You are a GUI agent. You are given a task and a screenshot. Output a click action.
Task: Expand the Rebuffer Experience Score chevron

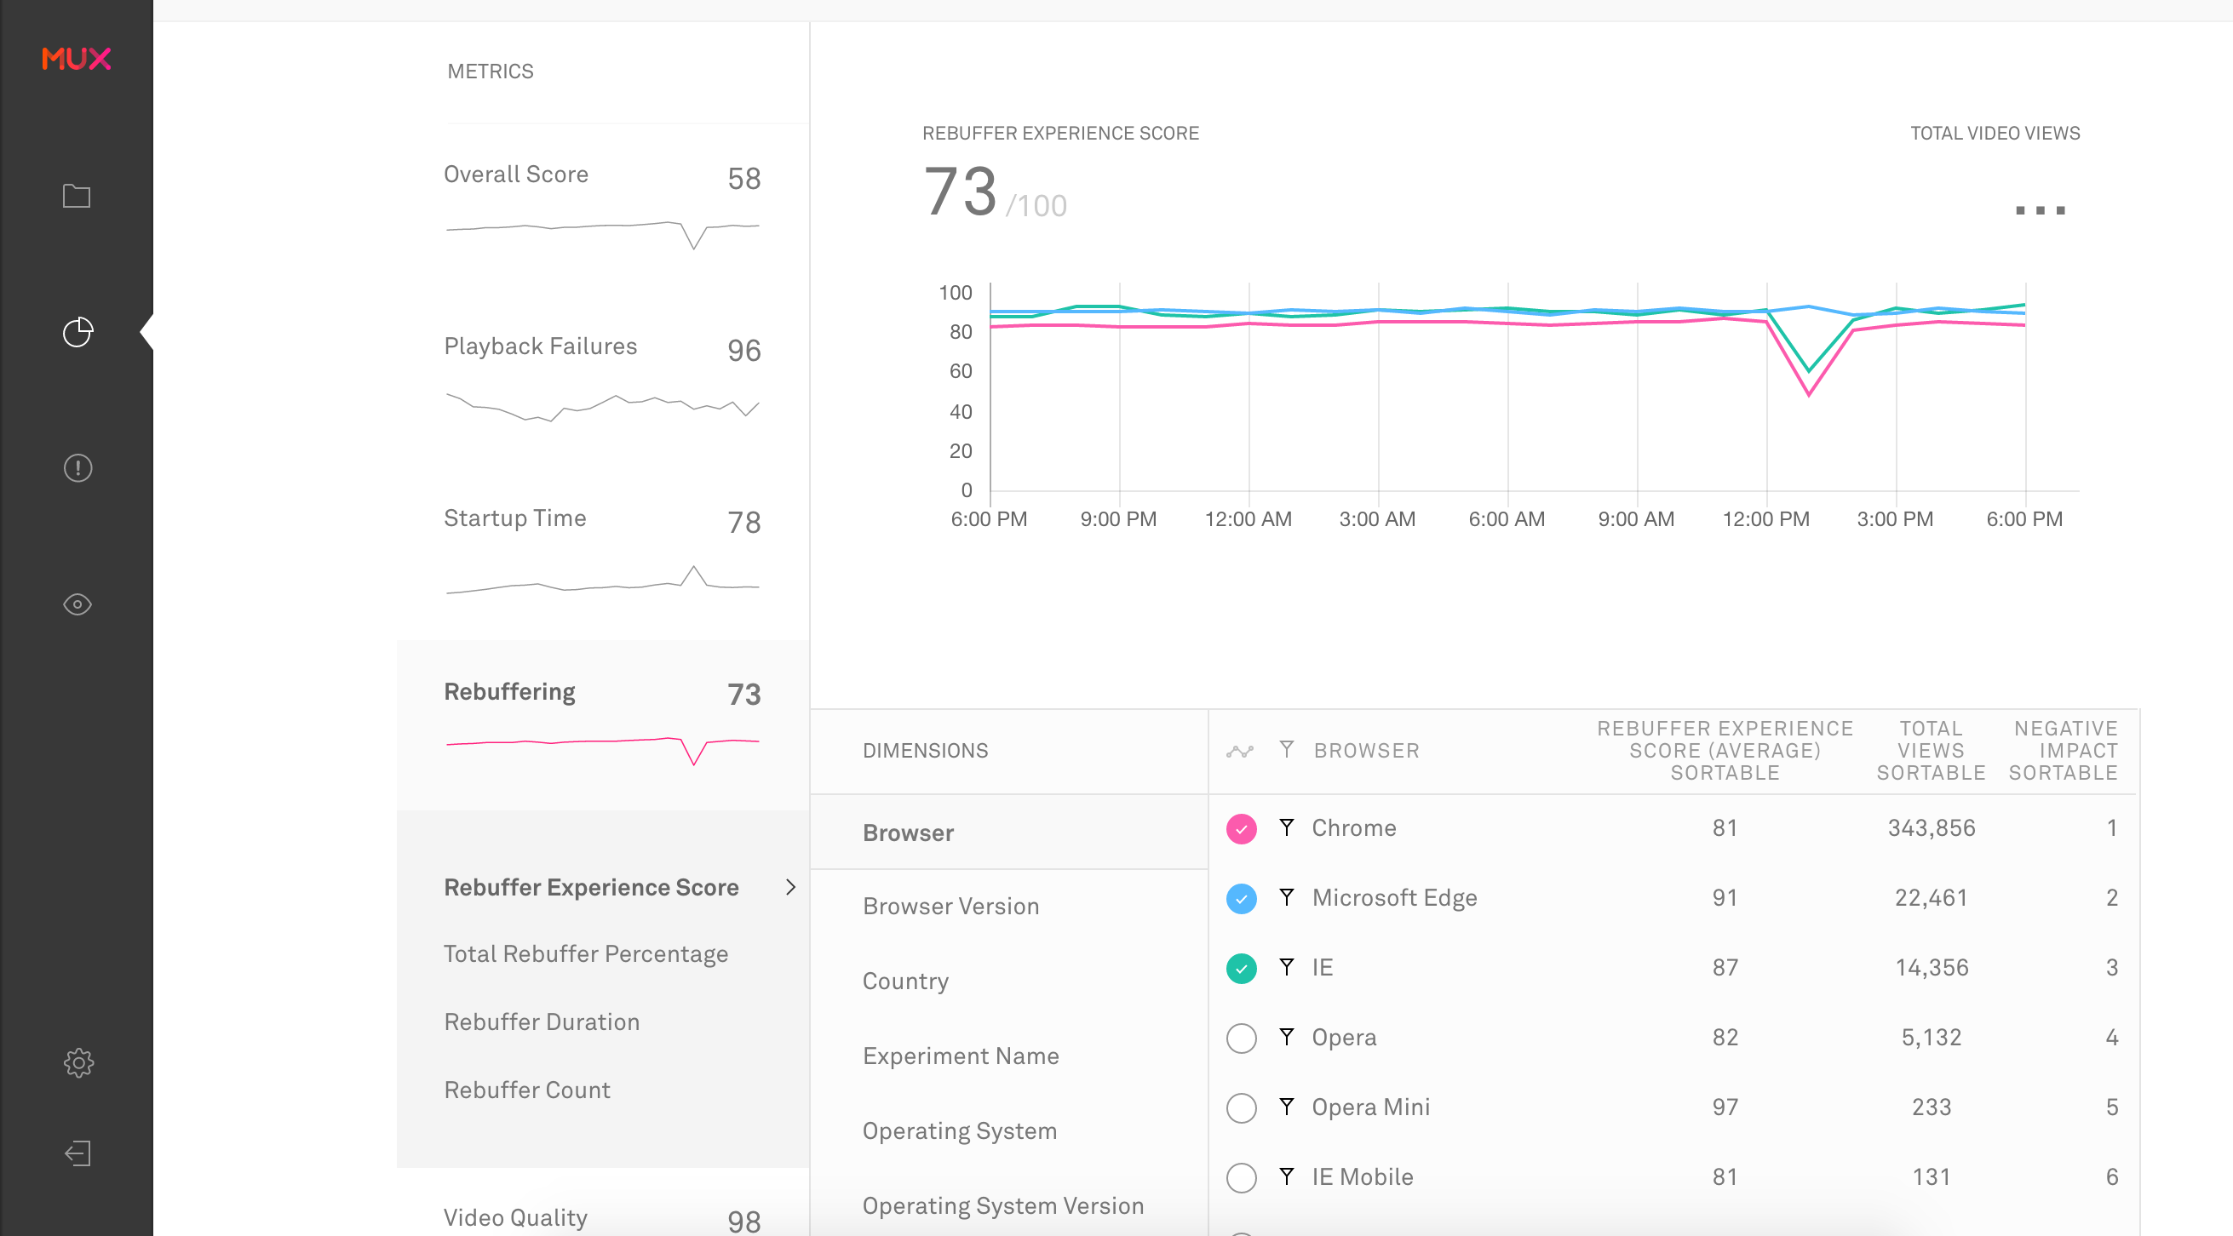[x=789, y=887]
